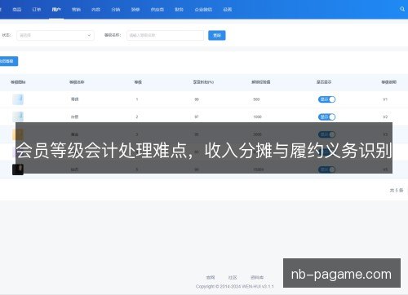Viewport: 408px width, 295px height.
Task: Open the 商品 menu in top navigation
Action: tap(17, 10)
